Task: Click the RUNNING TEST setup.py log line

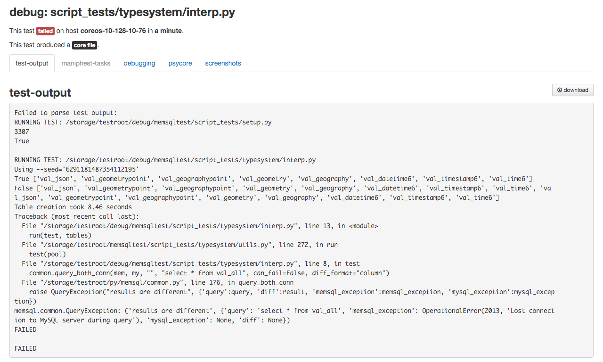Action: (x=143, y=122)
